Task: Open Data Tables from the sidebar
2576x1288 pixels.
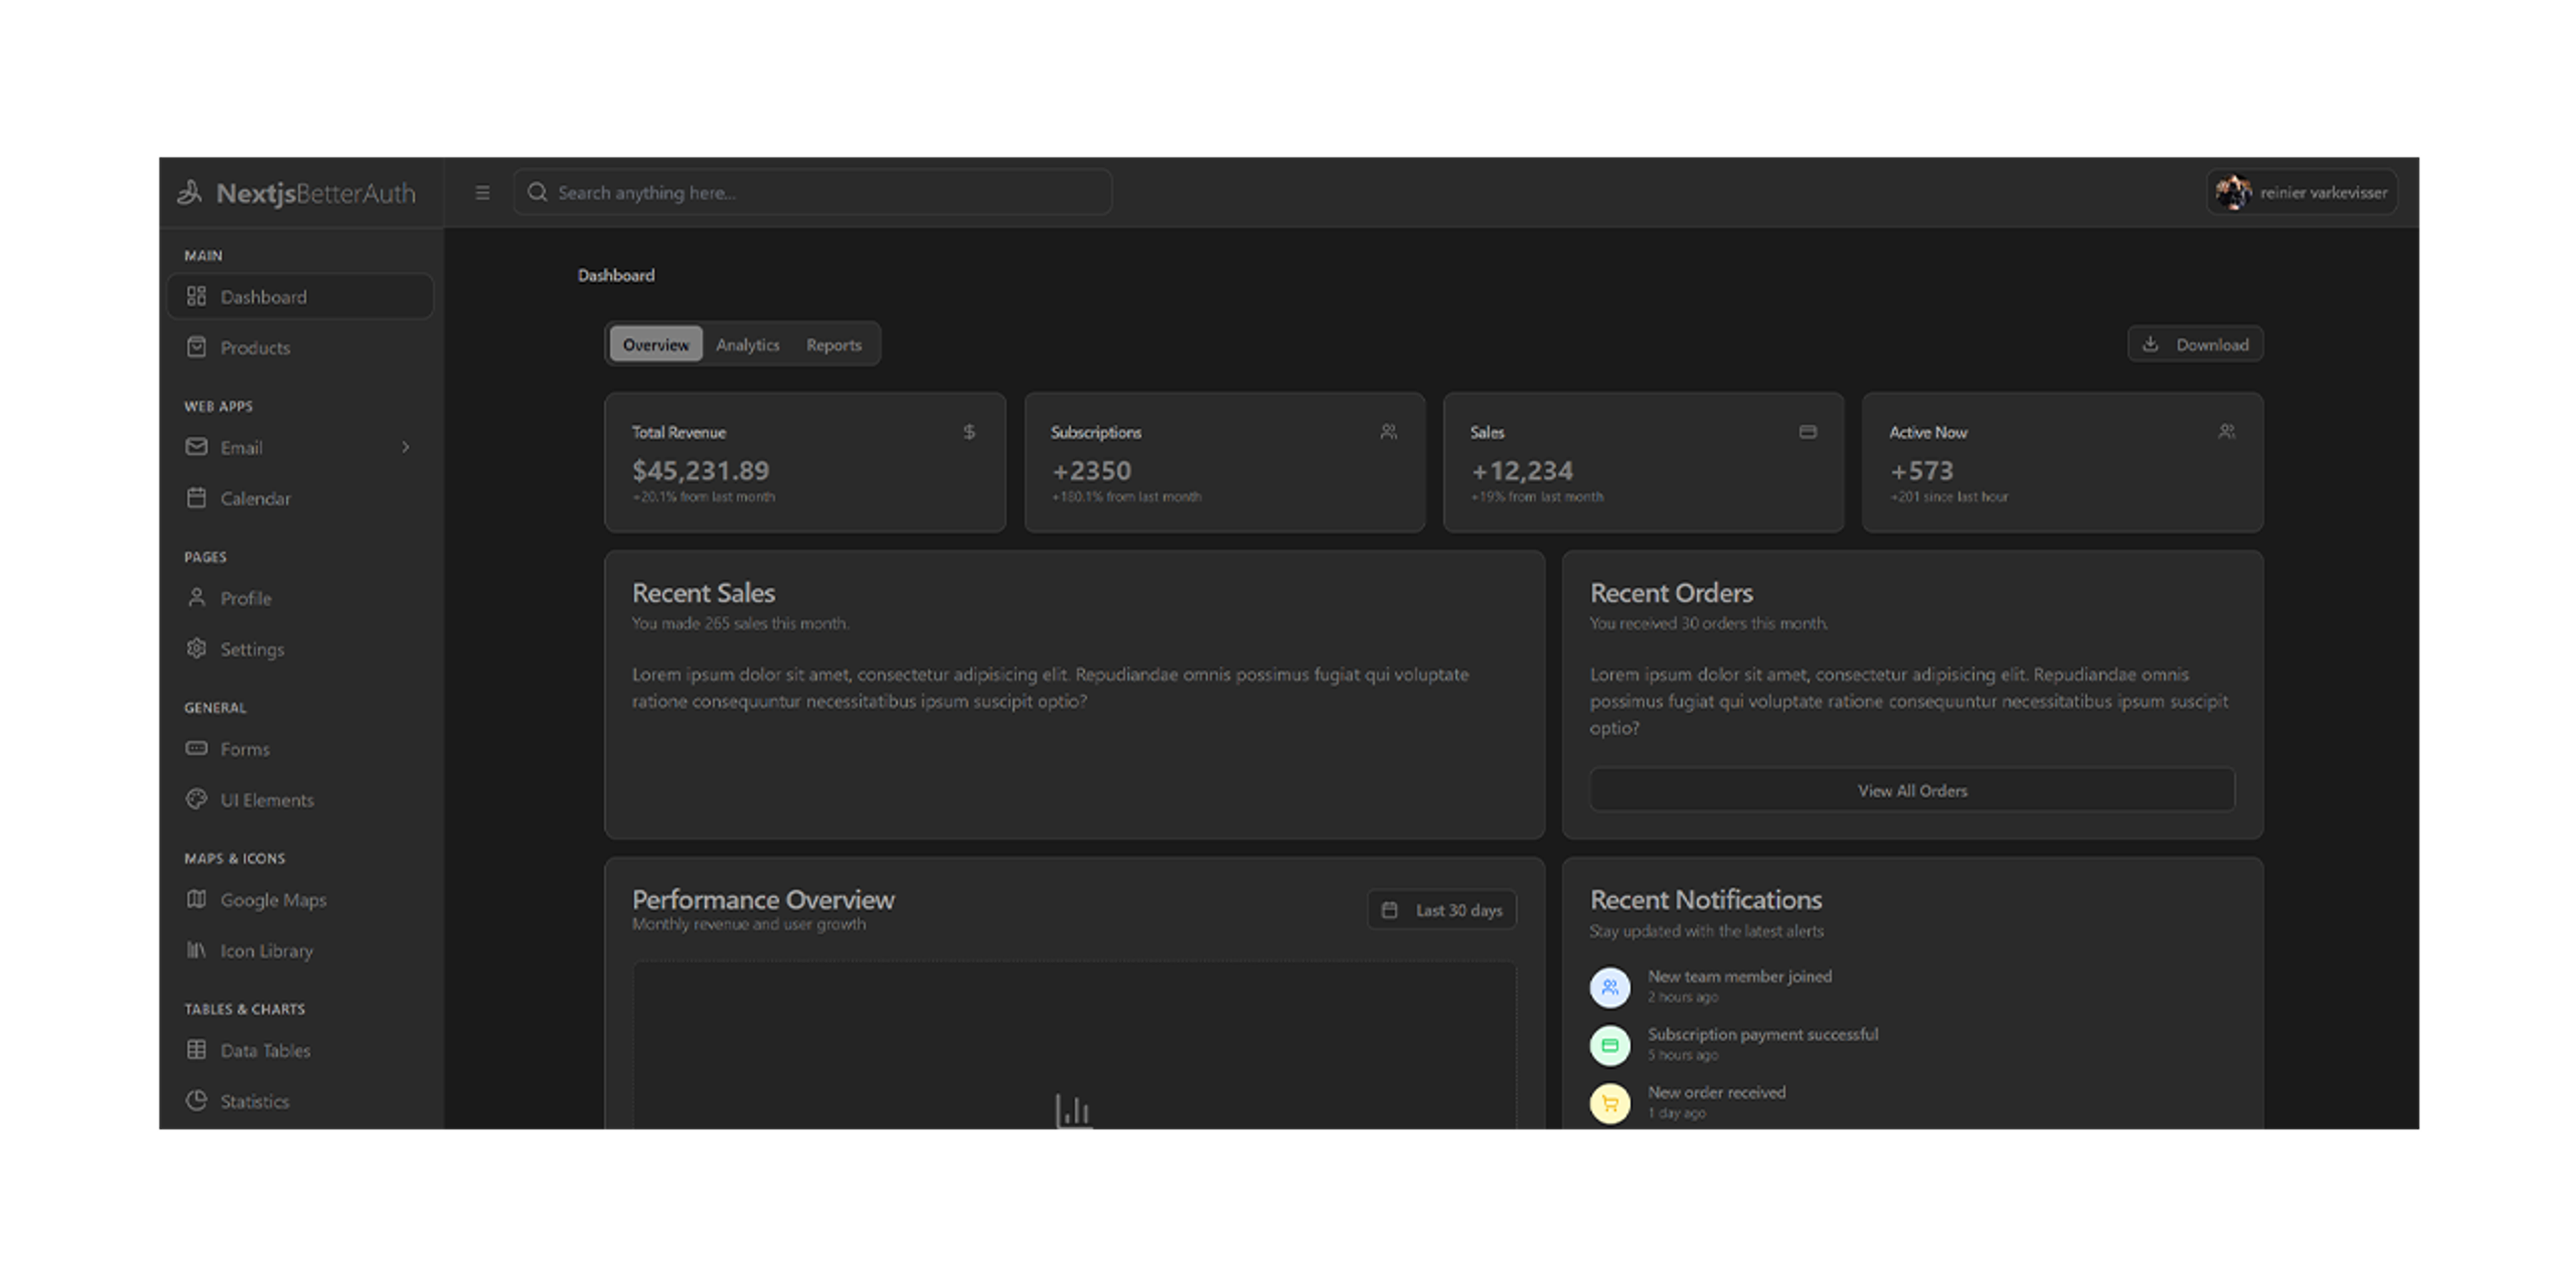Action: coord(265,1050)
